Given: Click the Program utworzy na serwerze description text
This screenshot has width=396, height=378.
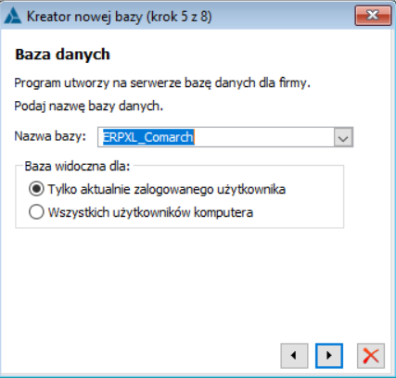Looking at the screenshot, I should pos(162,83).
